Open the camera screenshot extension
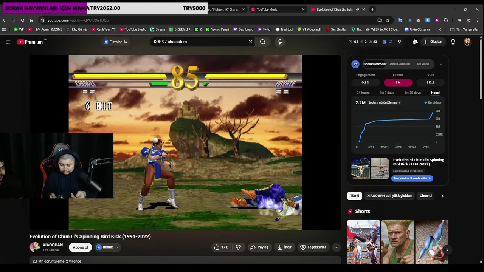 419,20
